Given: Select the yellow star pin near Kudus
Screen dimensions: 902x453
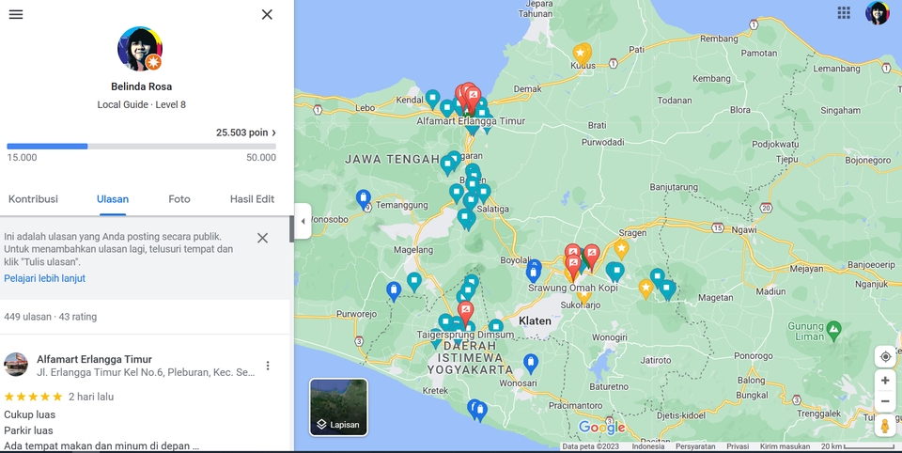Looking at the screenshot, I should (x=581, y=54).
